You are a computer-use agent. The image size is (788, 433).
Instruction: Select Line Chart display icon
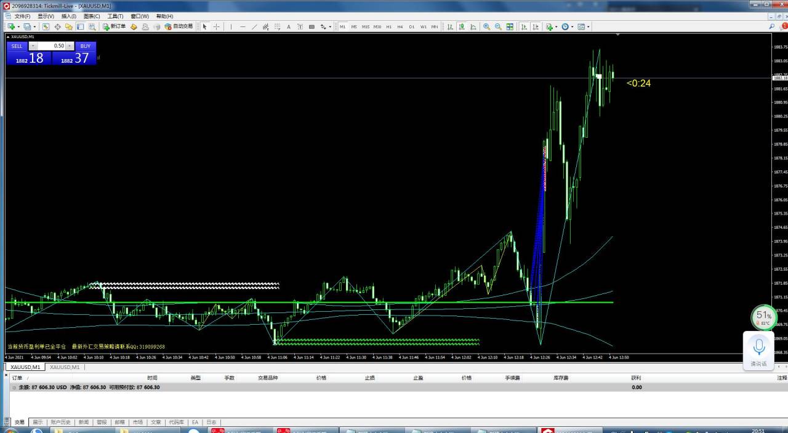pos(473,26)
